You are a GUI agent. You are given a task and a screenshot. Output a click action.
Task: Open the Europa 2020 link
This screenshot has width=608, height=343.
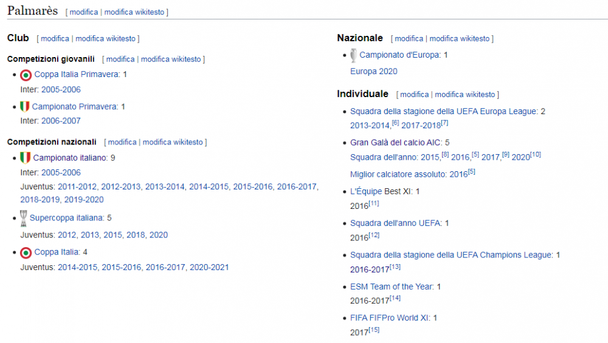pos(374,71)
